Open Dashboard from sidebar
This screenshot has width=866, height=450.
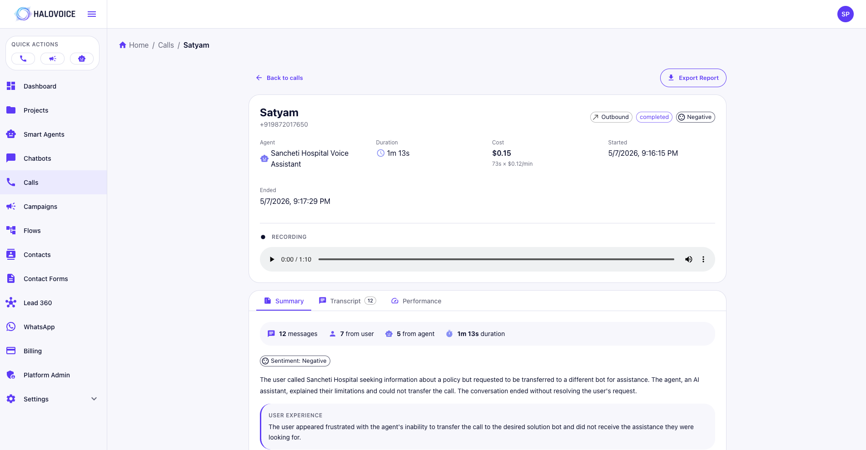pos(53,86)
